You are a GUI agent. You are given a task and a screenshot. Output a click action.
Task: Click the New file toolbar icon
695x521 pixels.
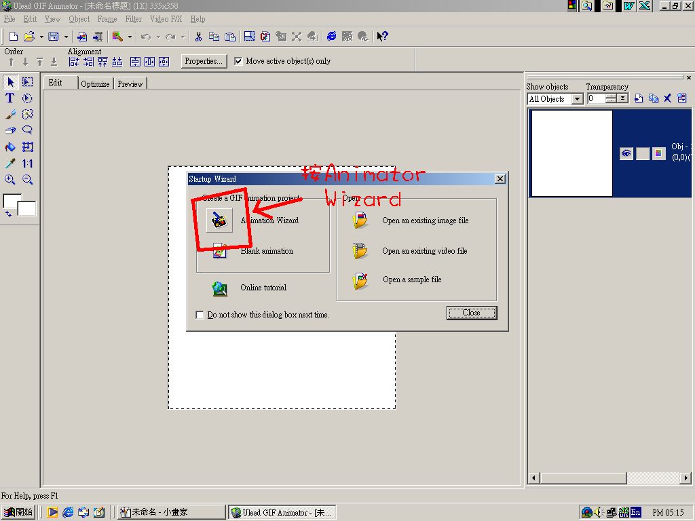(x=14, y=37)
